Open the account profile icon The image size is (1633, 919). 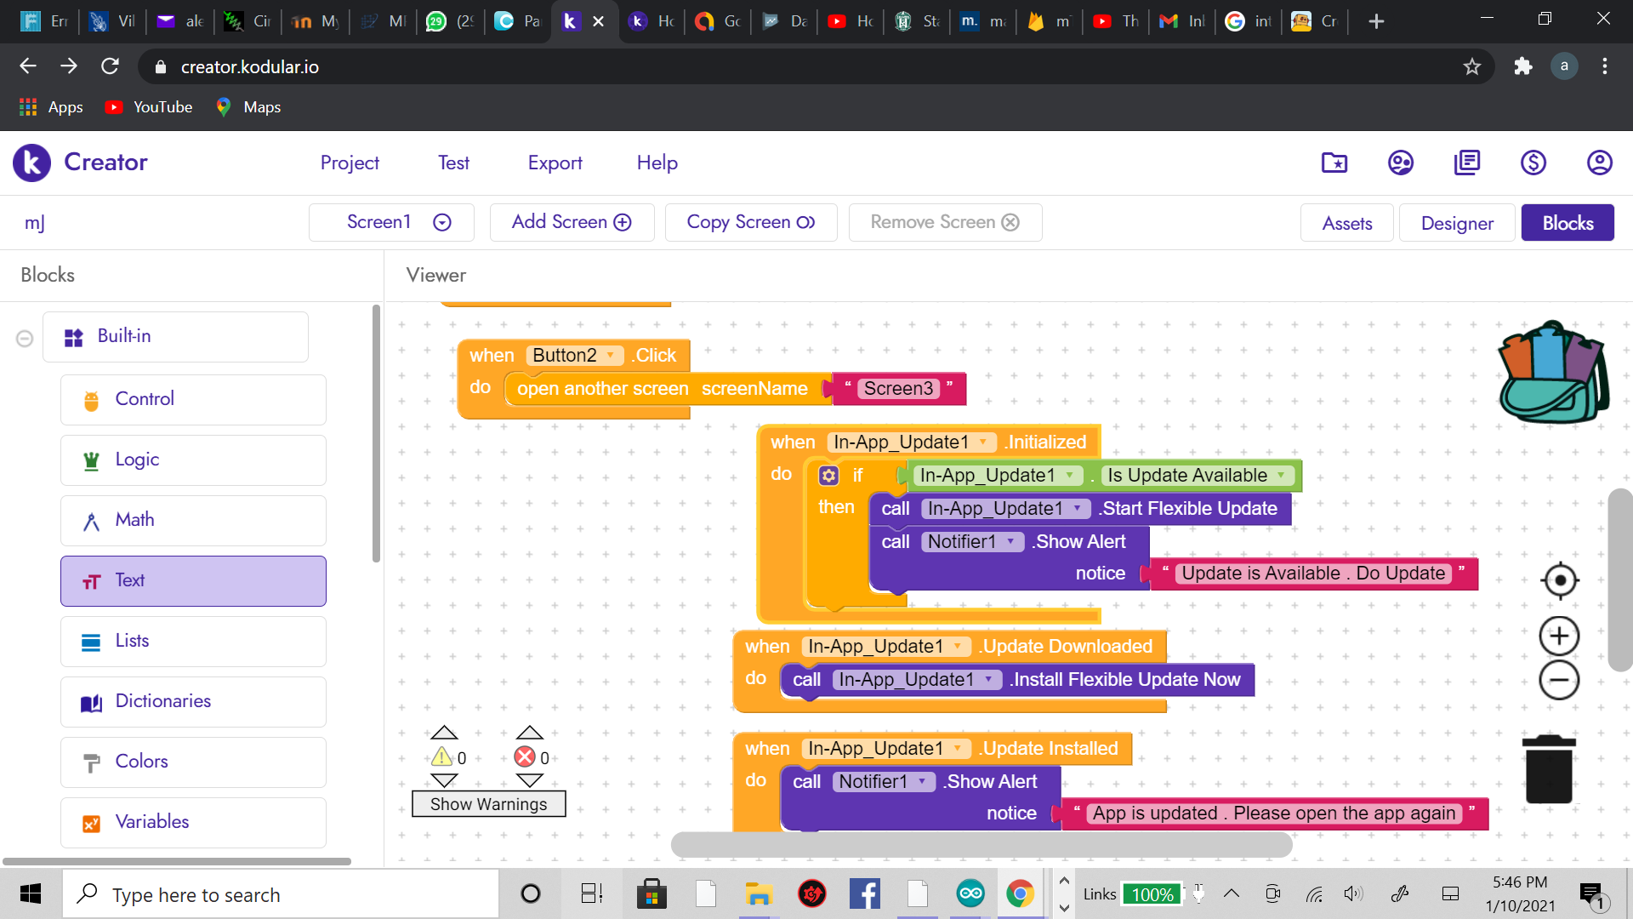(x=1599, y=163)
